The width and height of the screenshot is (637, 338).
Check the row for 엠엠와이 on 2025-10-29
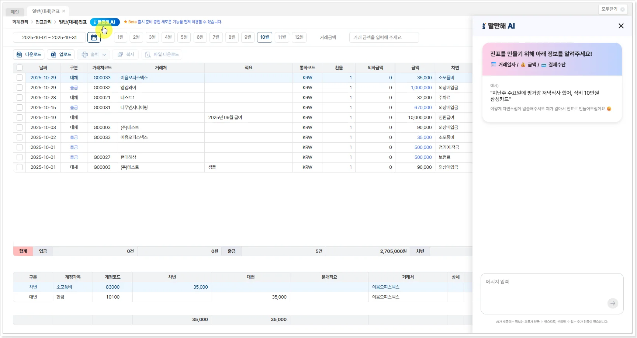[20, 88]
